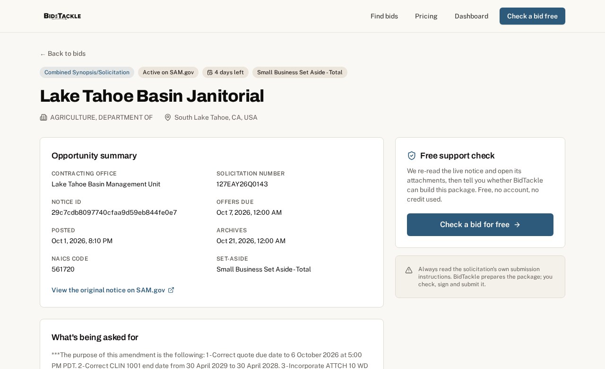605x369 pixels.
Task: Click the warning triangle icon in the disclaimer box
Action: (409, 270)
